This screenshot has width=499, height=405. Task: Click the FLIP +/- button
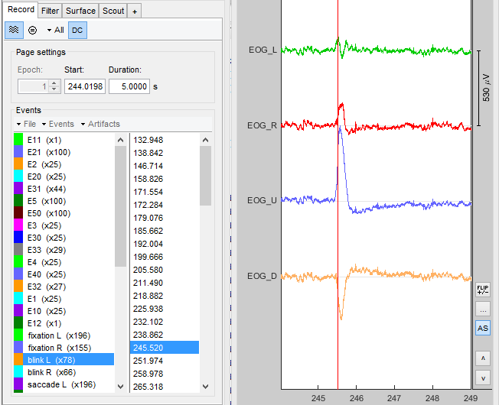482,290
